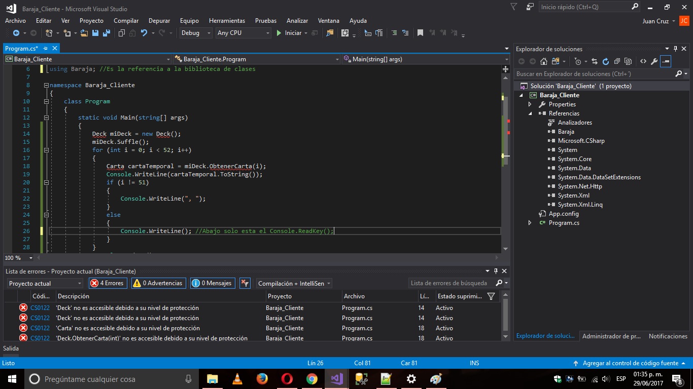Click the Save All icon
693x389 pixels.
[107, 33]
